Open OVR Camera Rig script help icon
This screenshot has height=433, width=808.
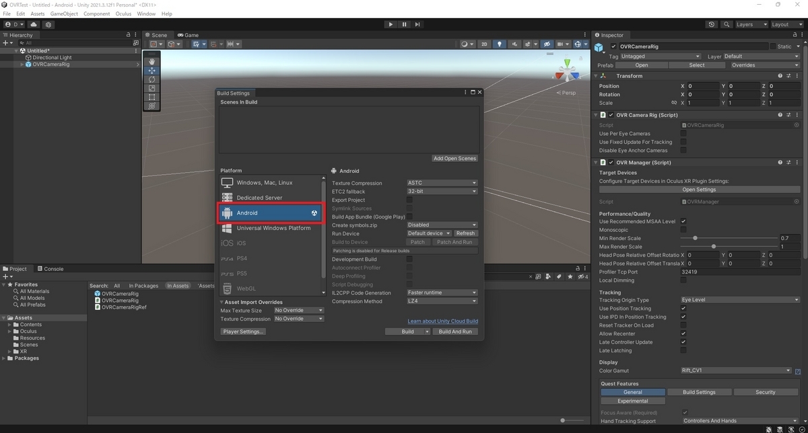780,115
